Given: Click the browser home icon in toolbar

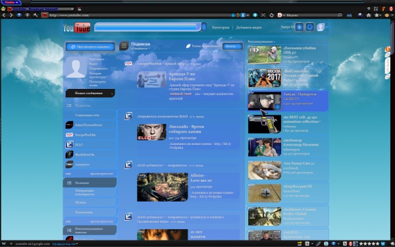Looking at the screenshot, I should pos(369,15).
